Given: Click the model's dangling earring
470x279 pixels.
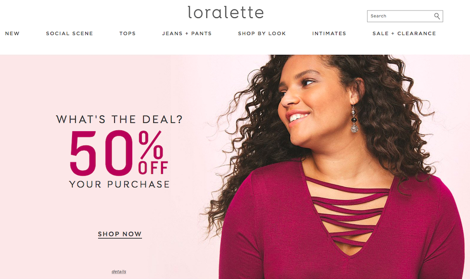Looking at the screenshot, I should 354,119.
